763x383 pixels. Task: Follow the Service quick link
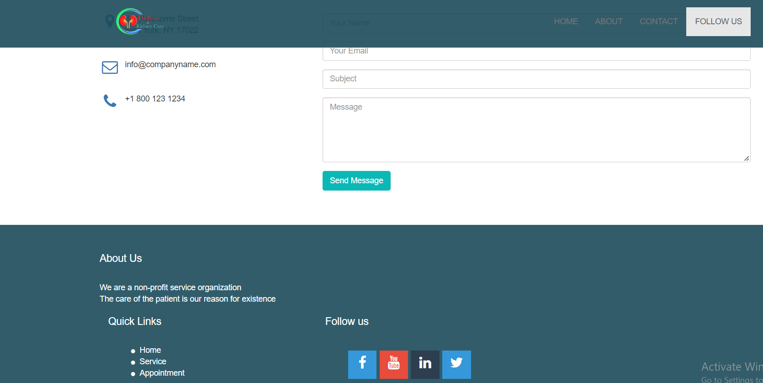[153, 362]
